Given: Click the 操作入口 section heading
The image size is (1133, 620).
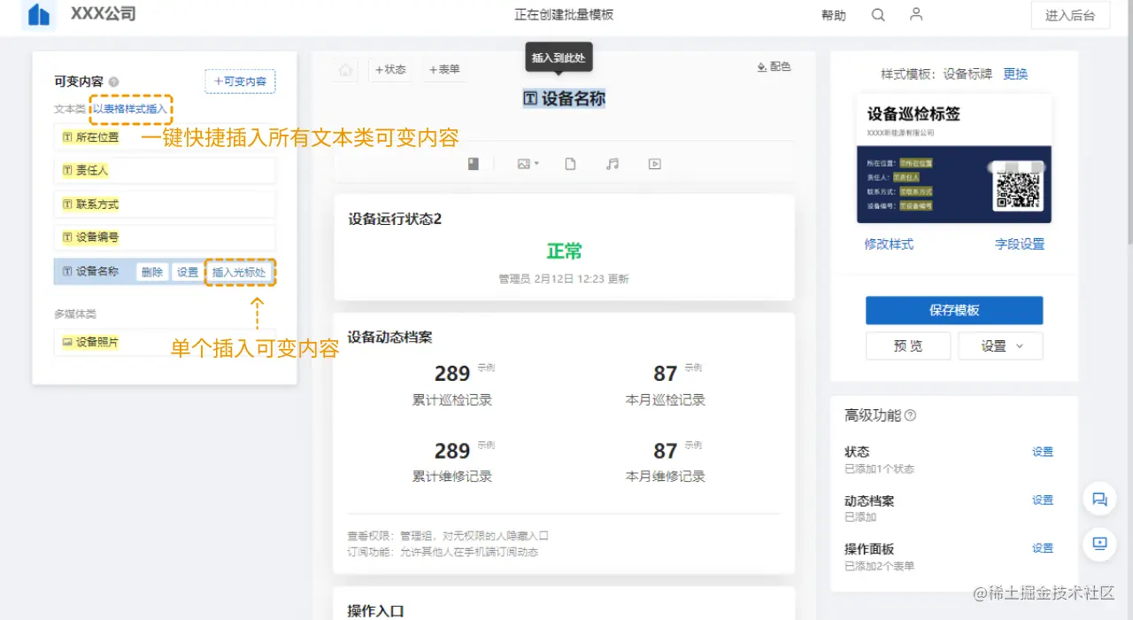Looking at the screenshot, I should point(376,611).
